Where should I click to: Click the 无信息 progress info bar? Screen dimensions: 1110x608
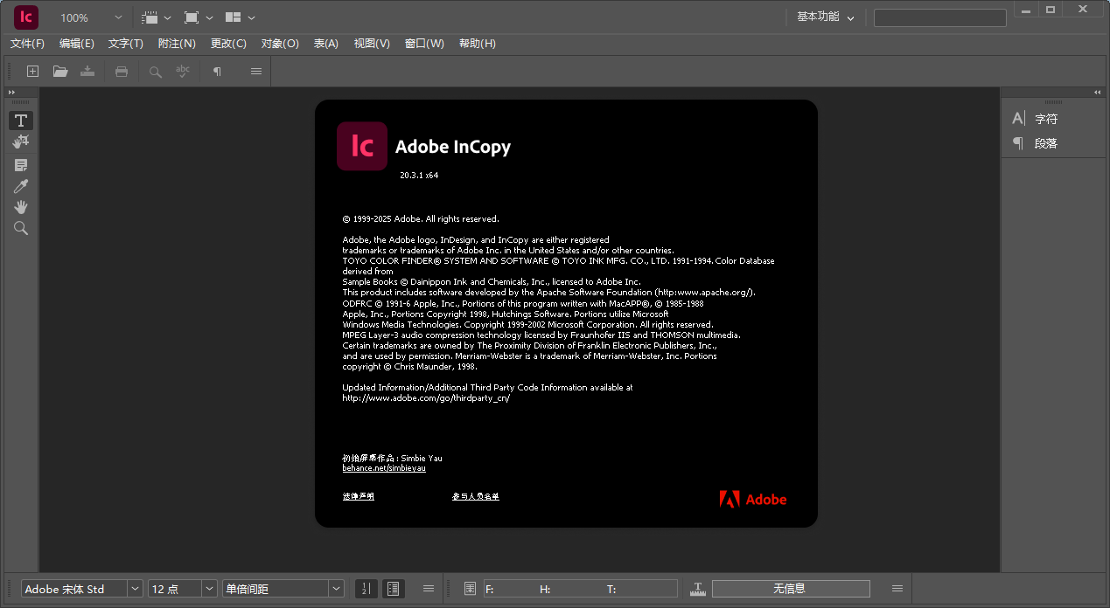click(791, 589)
